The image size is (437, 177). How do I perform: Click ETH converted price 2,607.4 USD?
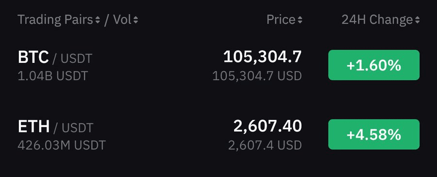coord(265,145)
